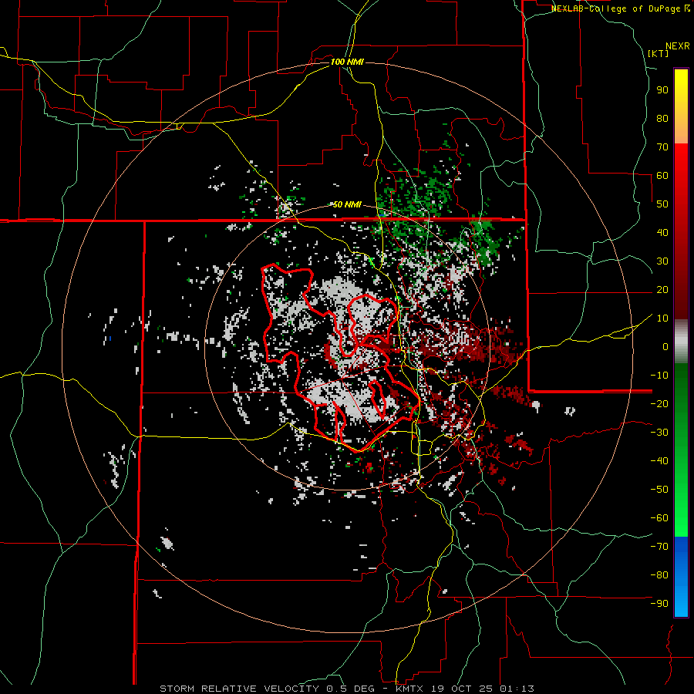Select the 0 value on velocity scale
The width and height of the screenshot is (694, 694).
(665, 346)
